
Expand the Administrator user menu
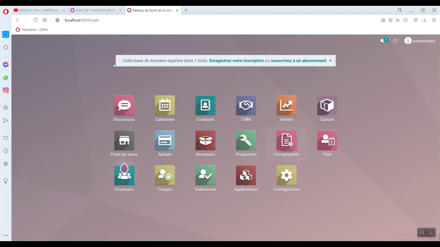(x=420, y=41)
